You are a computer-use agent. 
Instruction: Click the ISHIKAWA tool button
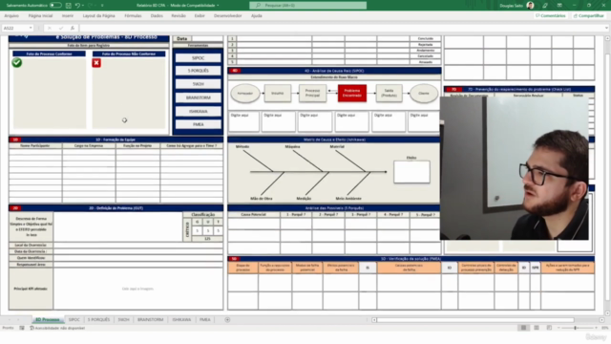click(198, 112)
